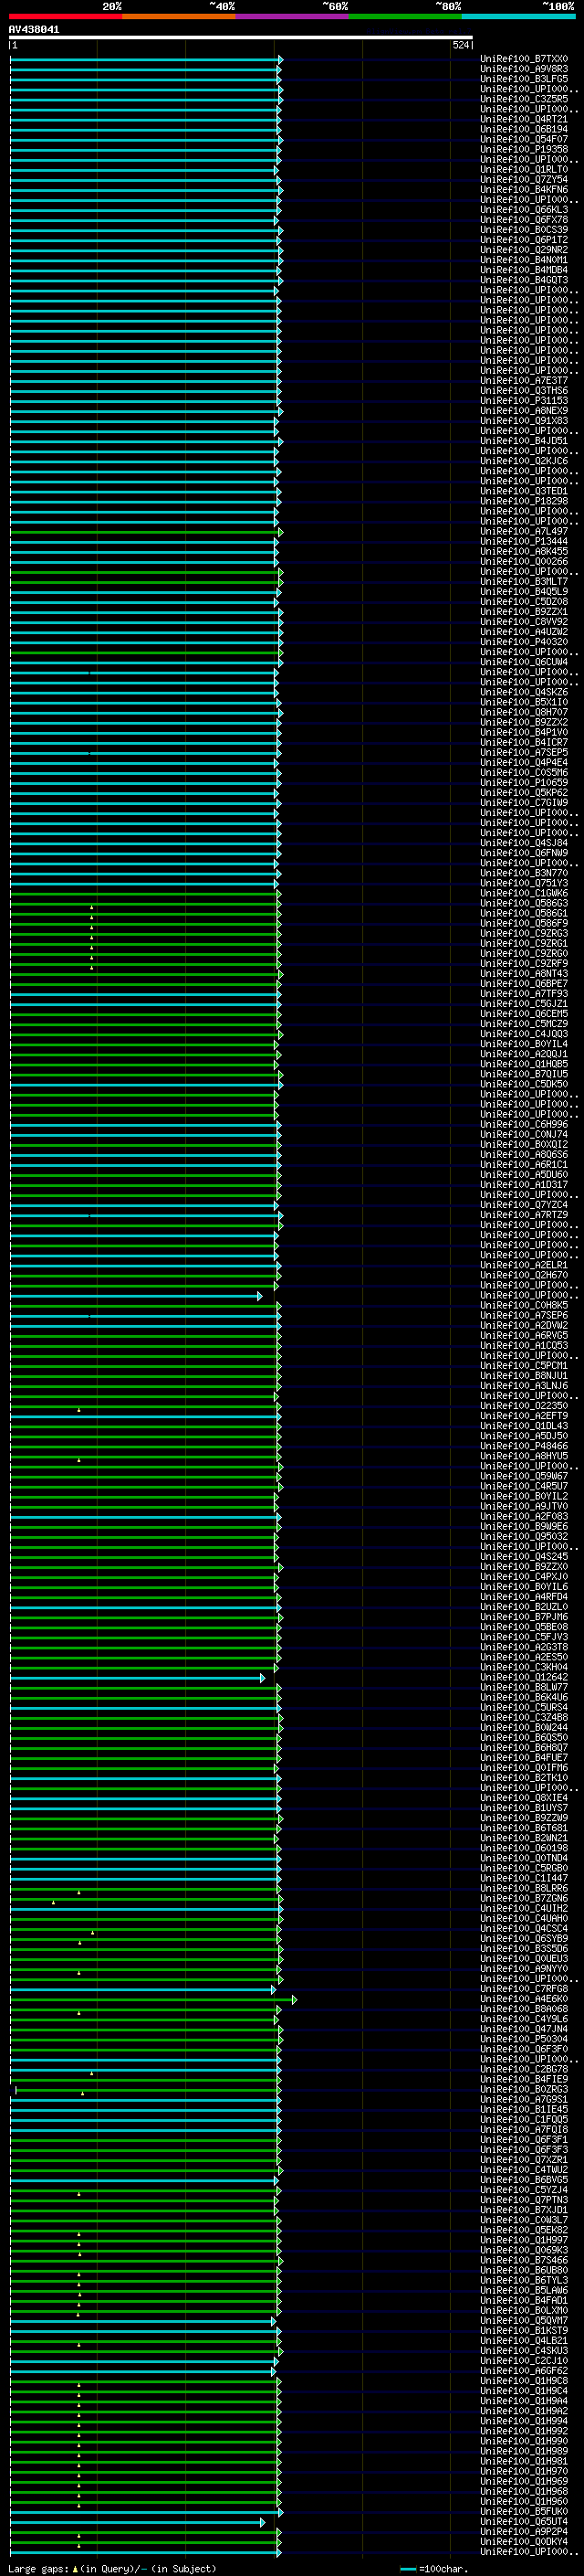
Task: Pick the UniRef100_Q95032 row label
Action: tap(524, 1536)
